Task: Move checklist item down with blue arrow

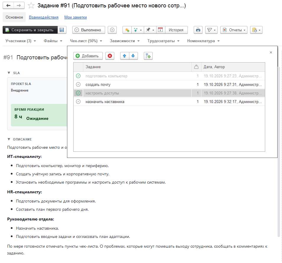Action: (133, 56)
